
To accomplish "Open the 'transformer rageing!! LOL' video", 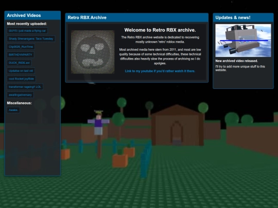I will 25,87.
